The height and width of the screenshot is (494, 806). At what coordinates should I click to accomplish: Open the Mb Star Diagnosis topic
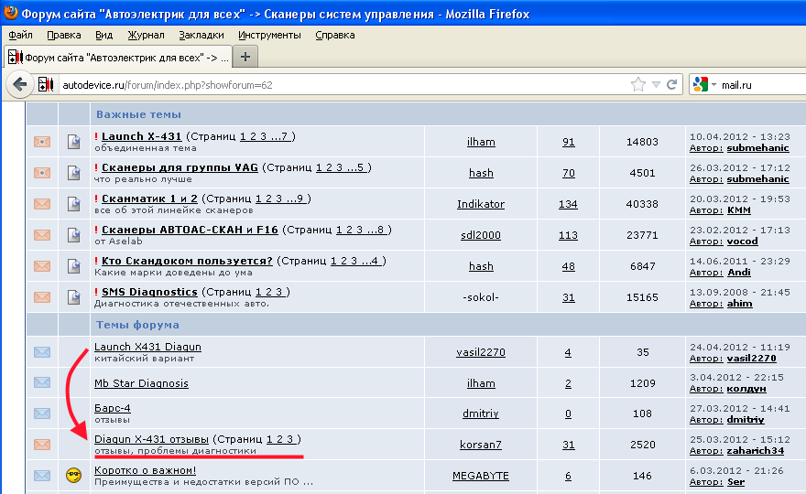(x=141, y=383)
